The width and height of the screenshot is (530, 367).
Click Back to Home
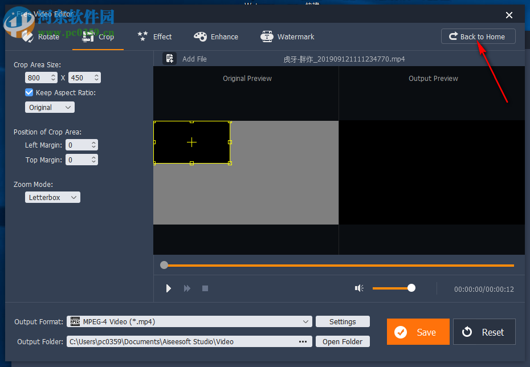[478, 36]
